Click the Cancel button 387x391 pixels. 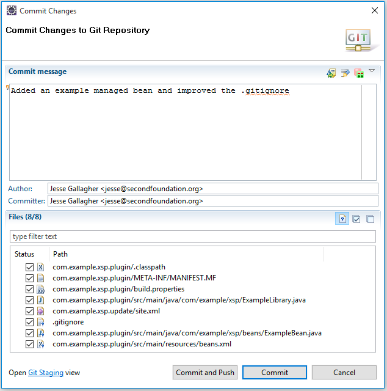(x=344, y=373)
